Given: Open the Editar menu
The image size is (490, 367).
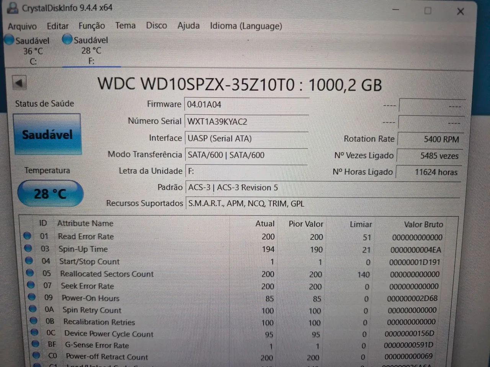Looking at the screenshot, I should (57, 26).
